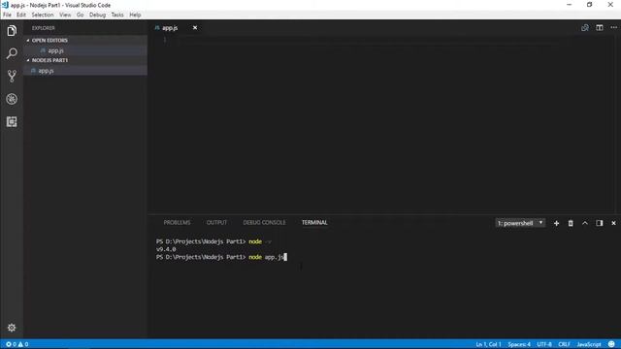
Task: Switch to the DEBUG CONSOLE panel tab
Action: pyautogui.click(x=264, y=223)
